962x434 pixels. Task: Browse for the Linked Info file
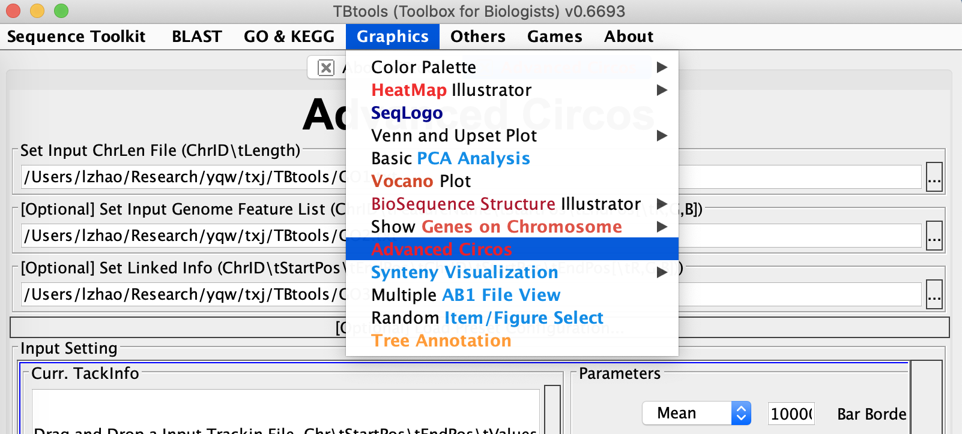(x=934, y=294)
